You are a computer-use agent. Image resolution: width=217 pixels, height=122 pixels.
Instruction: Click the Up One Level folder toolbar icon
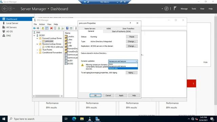click(43, 28)
